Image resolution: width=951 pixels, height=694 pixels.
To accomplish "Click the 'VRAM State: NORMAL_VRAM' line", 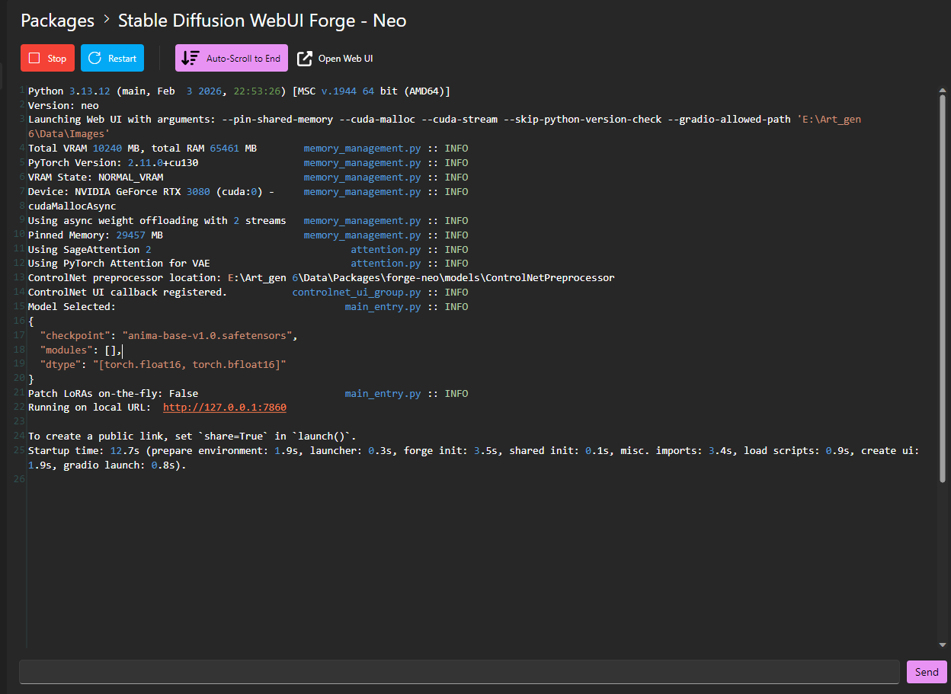I will (95, 177).
